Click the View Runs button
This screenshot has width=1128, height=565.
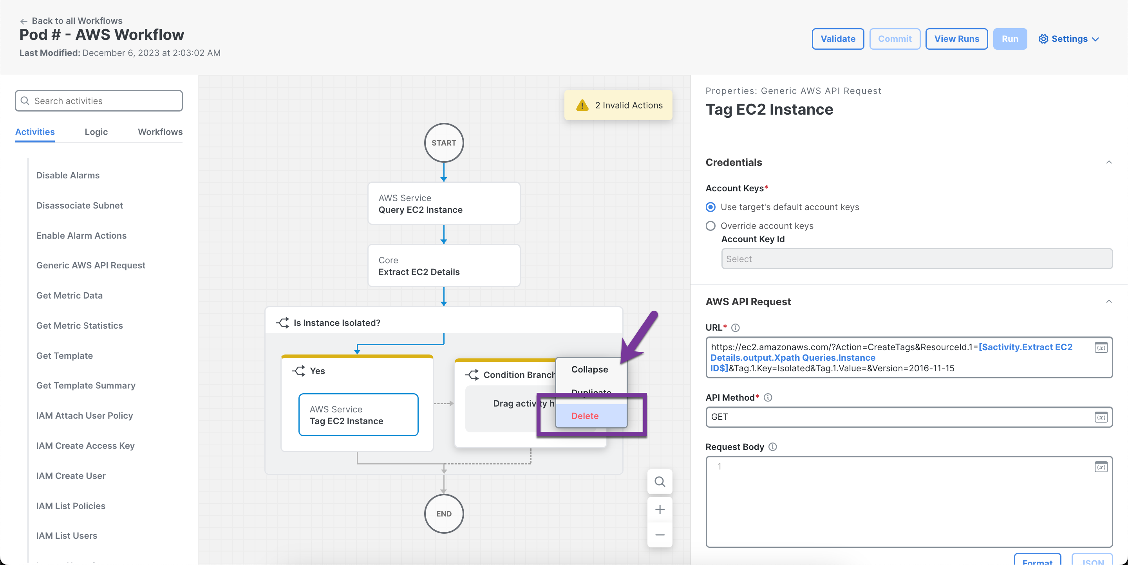tap(956, 39)
